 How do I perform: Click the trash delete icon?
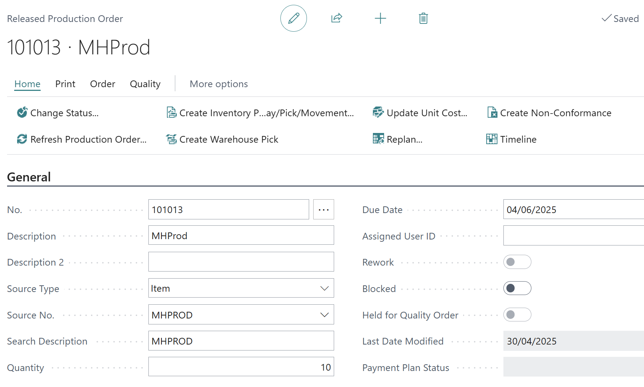[423, 18]
